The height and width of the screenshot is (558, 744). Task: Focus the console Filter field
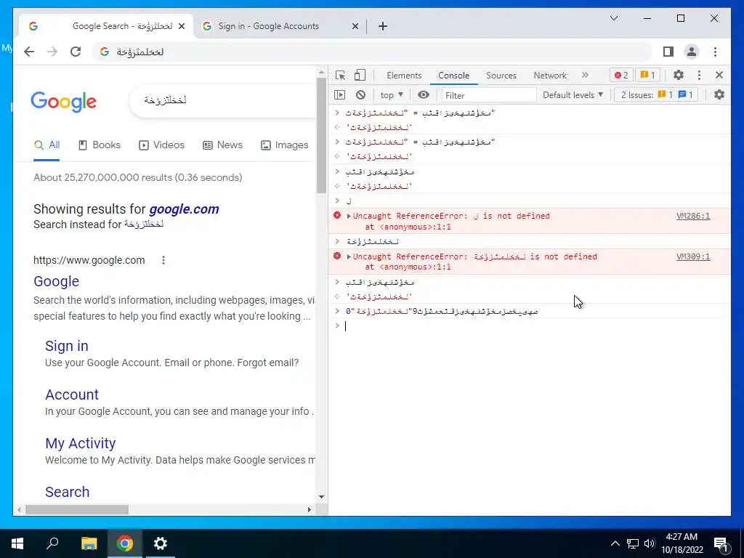[489, 95]
